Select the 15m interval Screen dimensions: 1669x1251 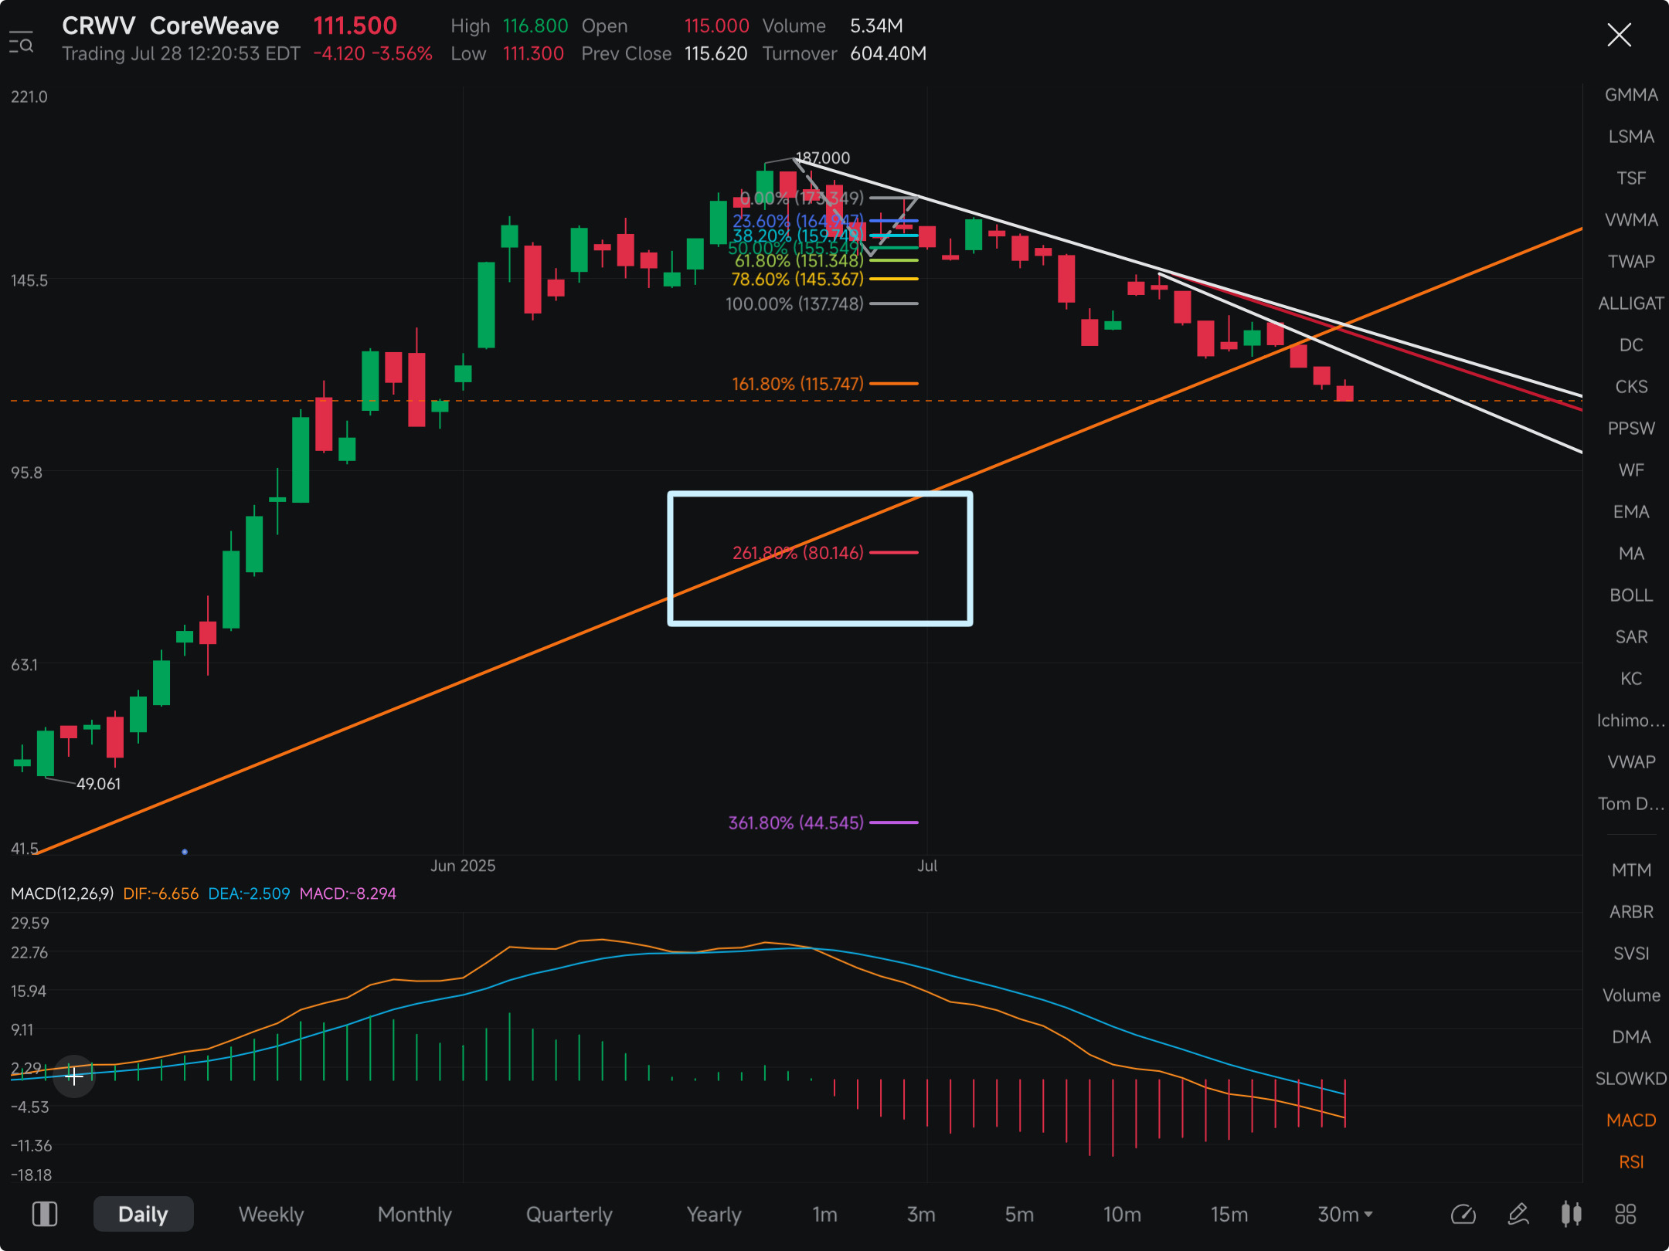(1229, 1214)
